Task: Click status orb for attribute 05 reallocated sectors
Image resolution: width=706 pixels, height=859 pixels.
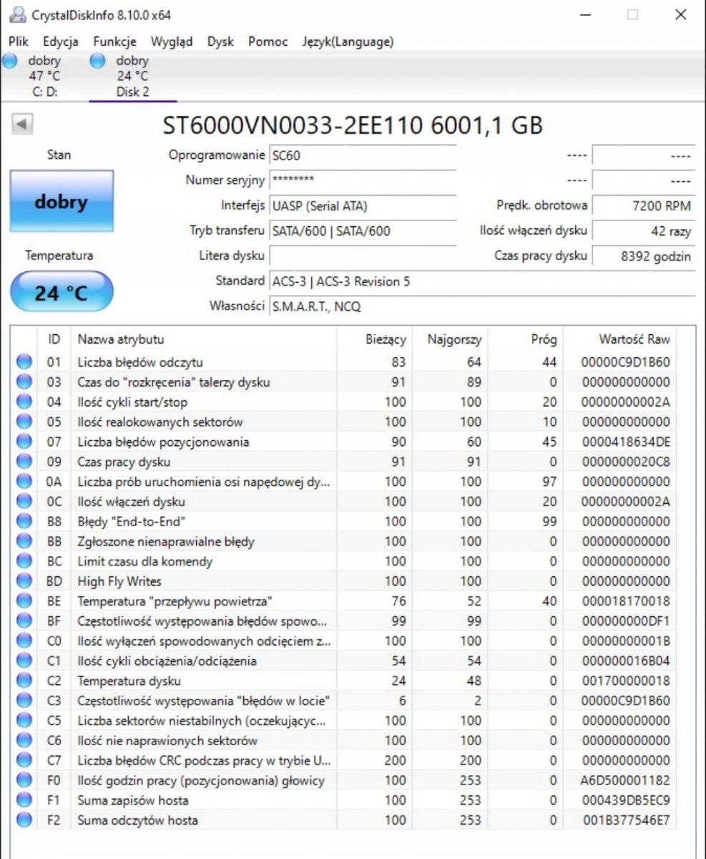Action: (x=24, y=422)
